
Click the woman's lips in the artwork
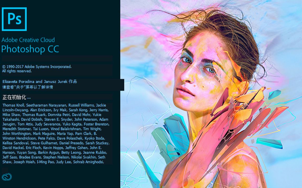[185, 91]
